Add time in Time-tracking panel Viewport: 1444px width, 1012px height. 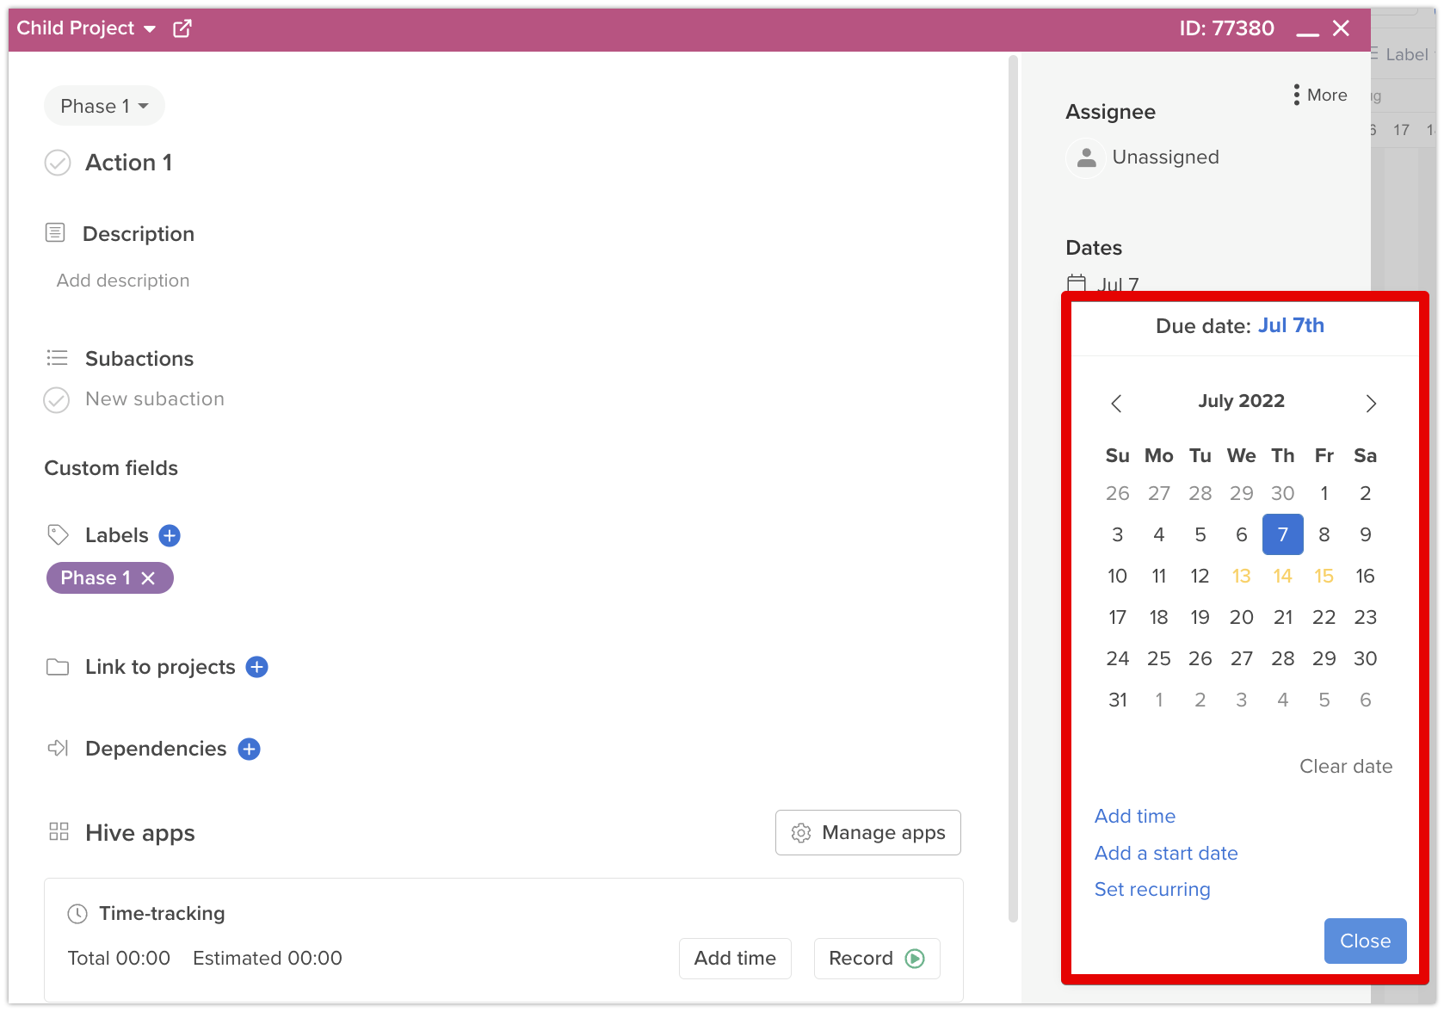coord(735,958)
